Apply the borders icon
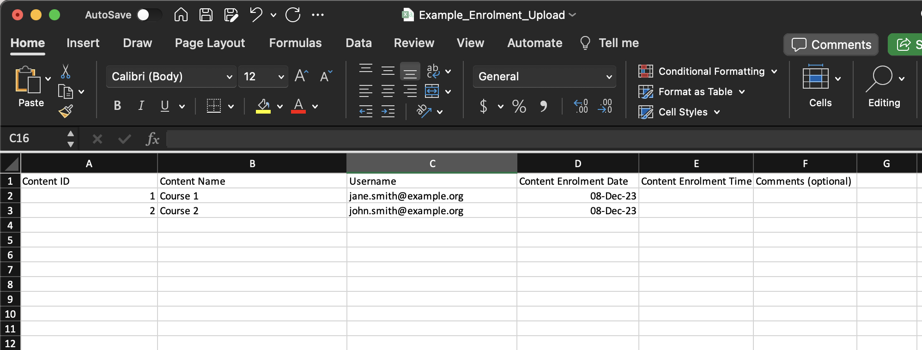 (213, 106)
